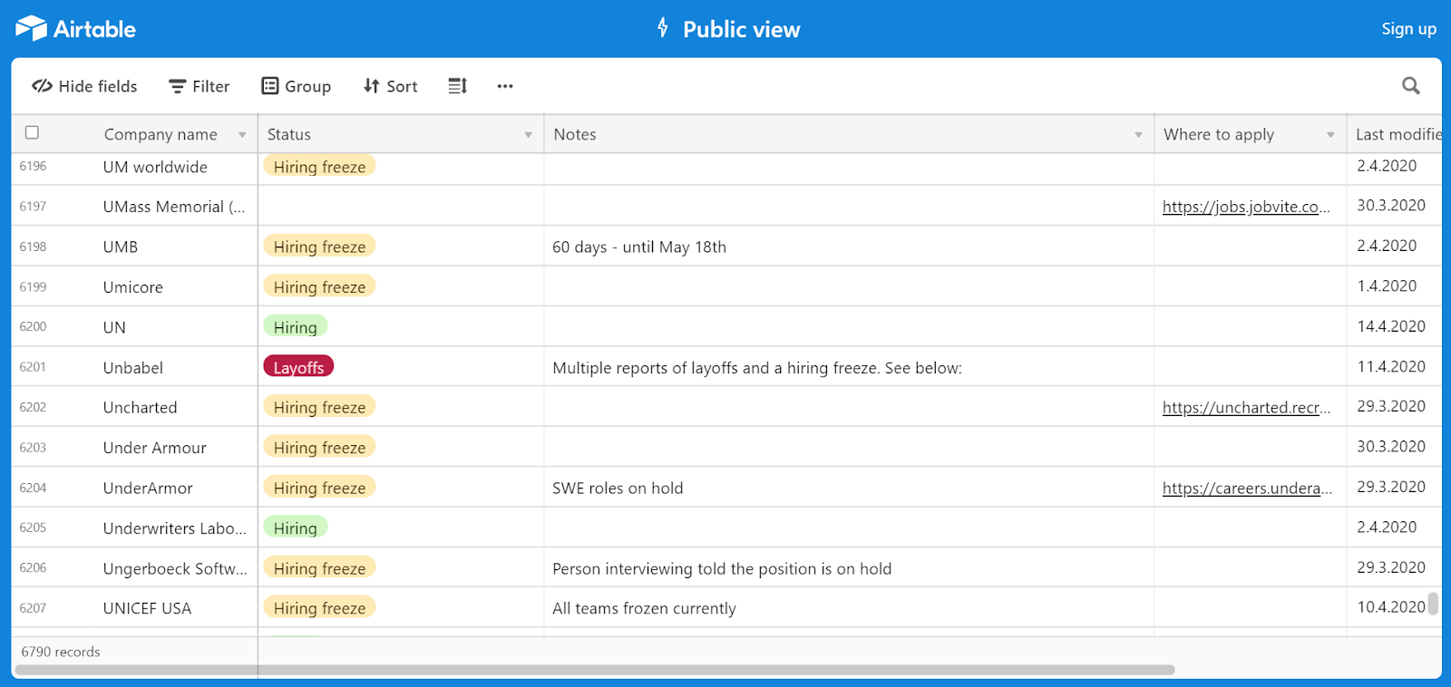Click the red Layoffs tag for Unbabel

click(298, 367)
